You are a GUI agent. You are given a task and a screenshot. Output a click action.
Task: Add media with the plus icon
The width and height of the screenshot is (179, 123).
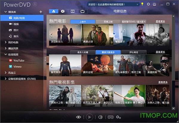(41, 12)
